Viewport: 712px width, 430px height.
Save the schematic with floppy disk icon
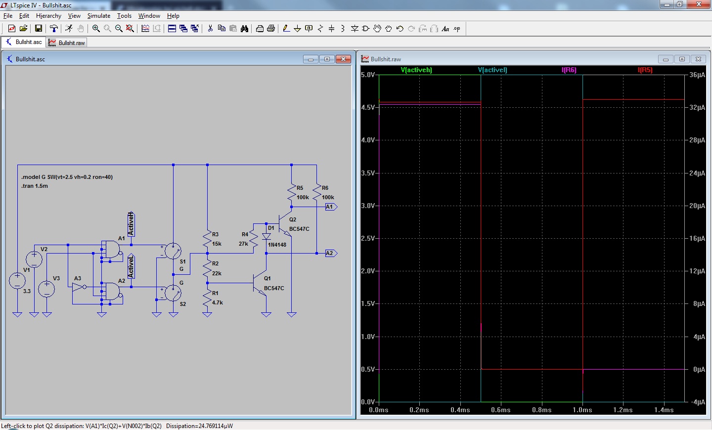(x=38, y=29)
